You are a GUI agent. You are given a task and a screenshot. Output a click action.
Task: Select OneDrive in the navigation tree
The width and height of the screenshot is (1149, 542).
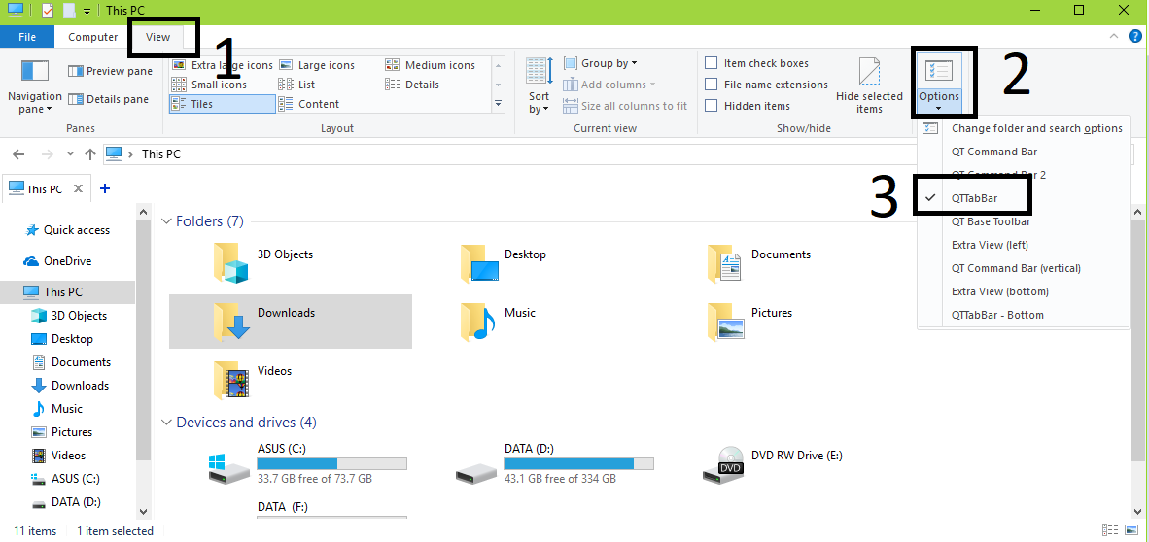click(x=67, y=261)
